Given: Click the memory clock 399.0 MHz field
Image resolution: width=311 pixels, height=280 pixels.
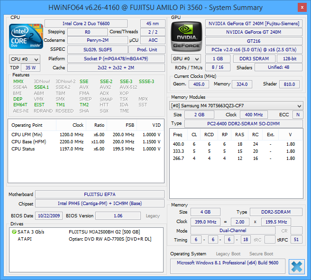Looking at the screenshot, I should pos(205,222).
